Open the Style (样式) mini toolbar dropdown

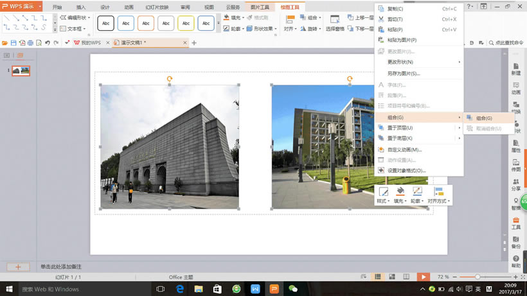click(383, 195)
